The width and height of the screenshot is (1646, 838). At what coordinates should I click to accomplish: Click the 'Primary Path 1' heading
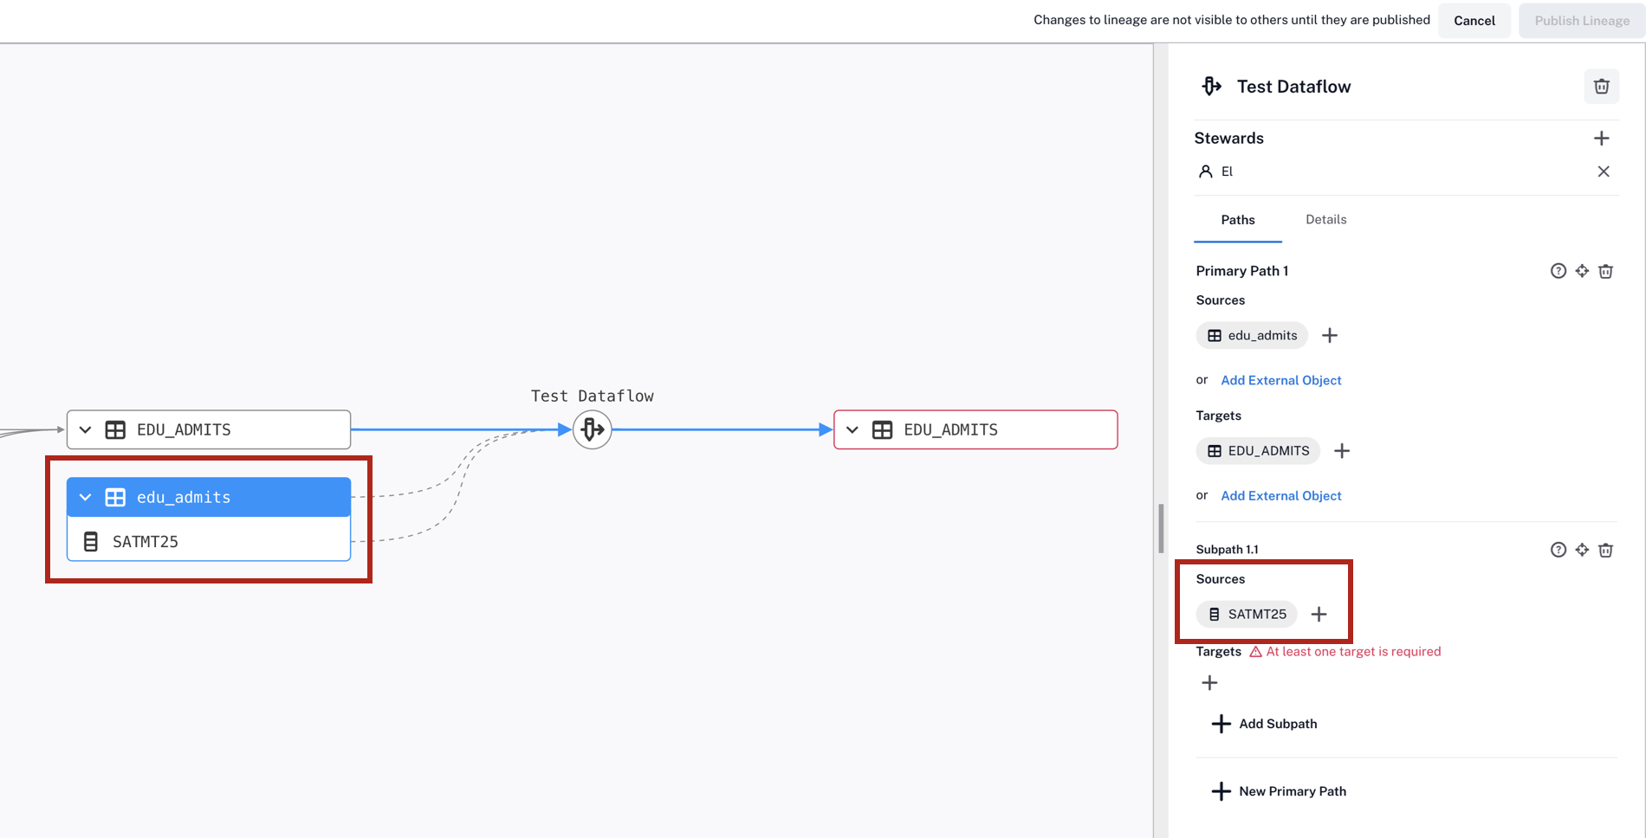[x=1242, y=271]
